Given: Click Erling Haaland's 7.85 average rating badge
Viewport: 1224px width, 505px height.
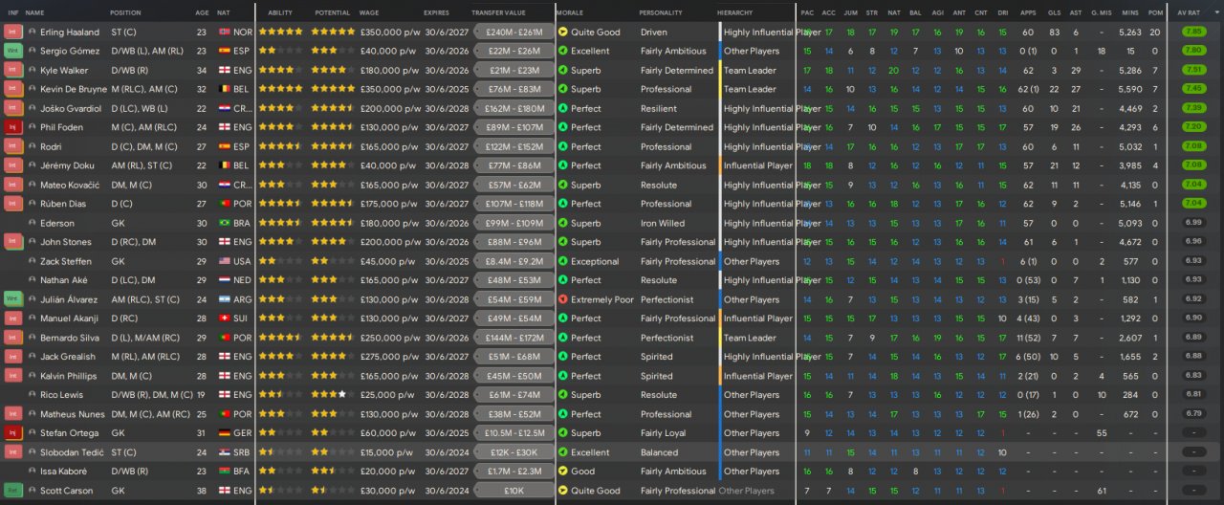Looking at the screenshot, I should [x=1193, y=32].
